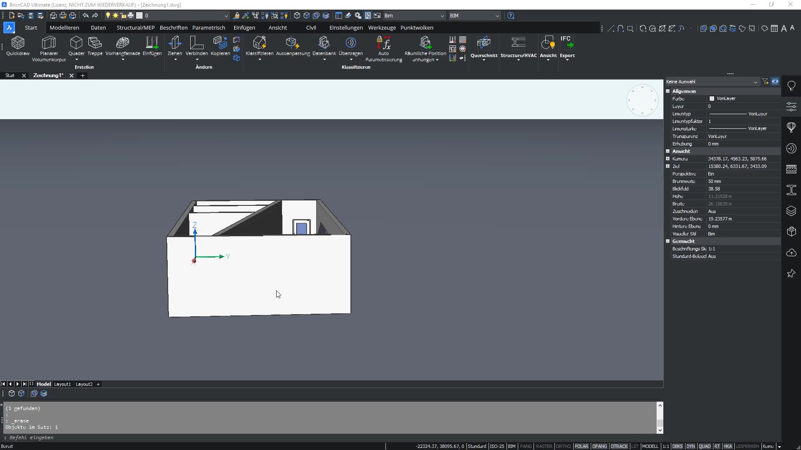Viewport: 801px width, 450px height.
Task: Click the Farbe VonLayer color swatch
Action: (712, 99)
